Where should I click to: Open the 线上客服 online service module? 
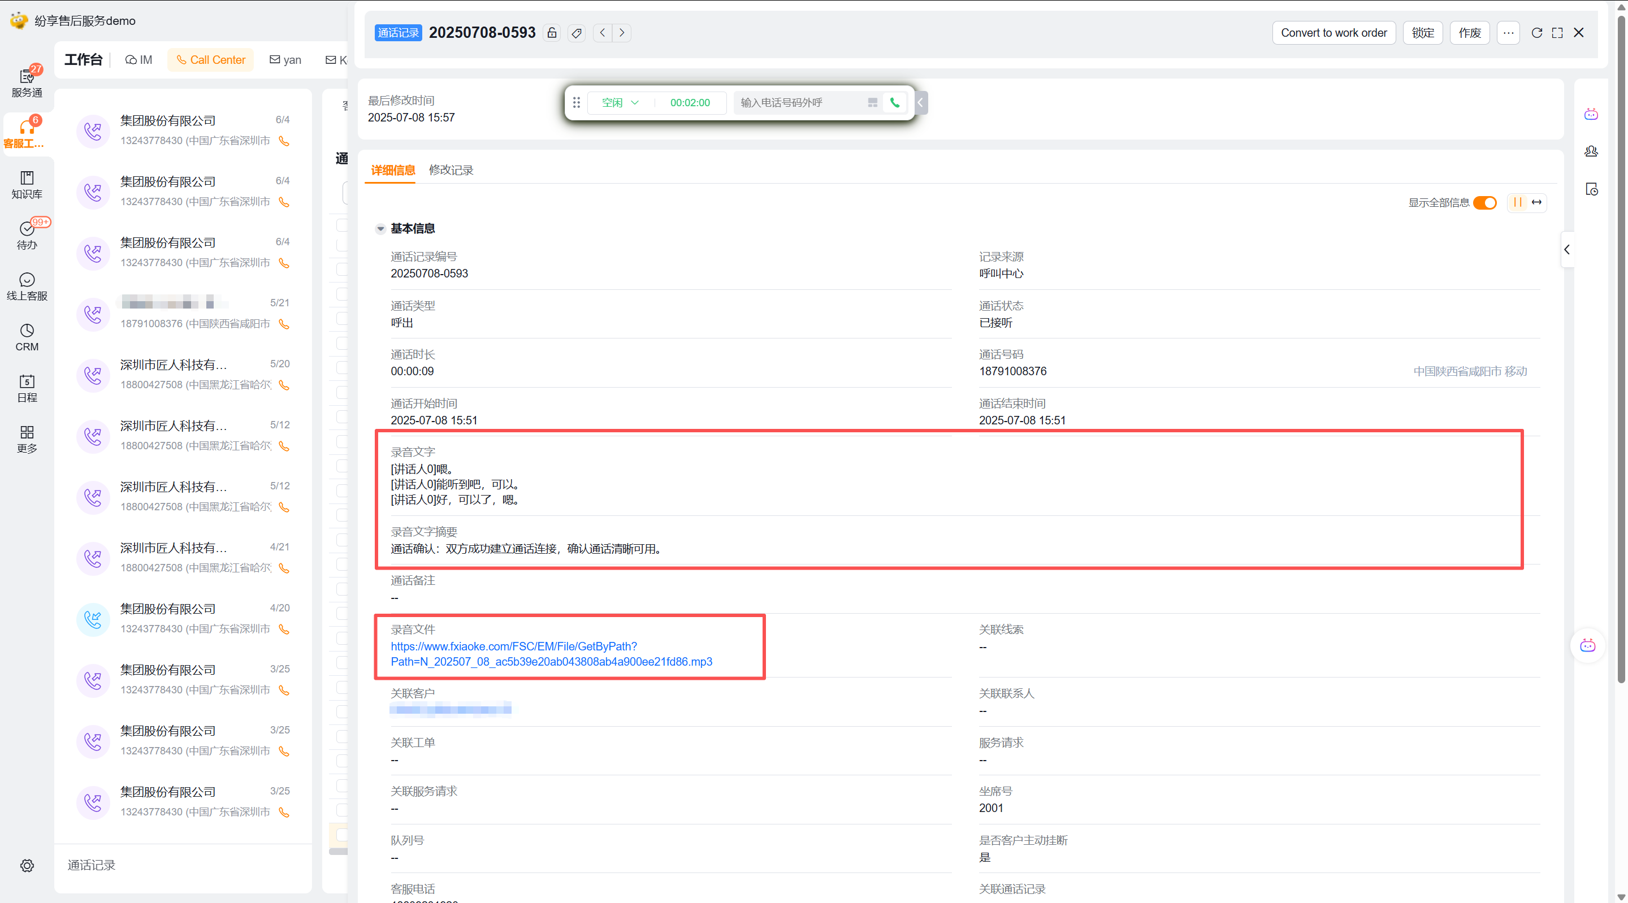pos(27,286)
